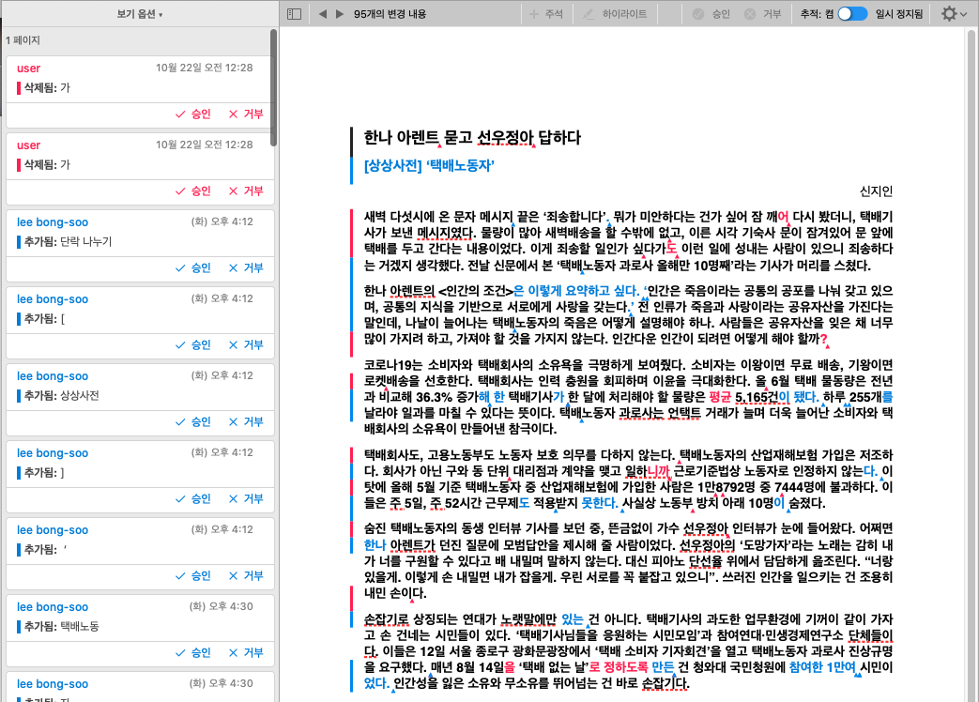
Task: Reject the 추가됨: ] change
Action: (246, 498)
